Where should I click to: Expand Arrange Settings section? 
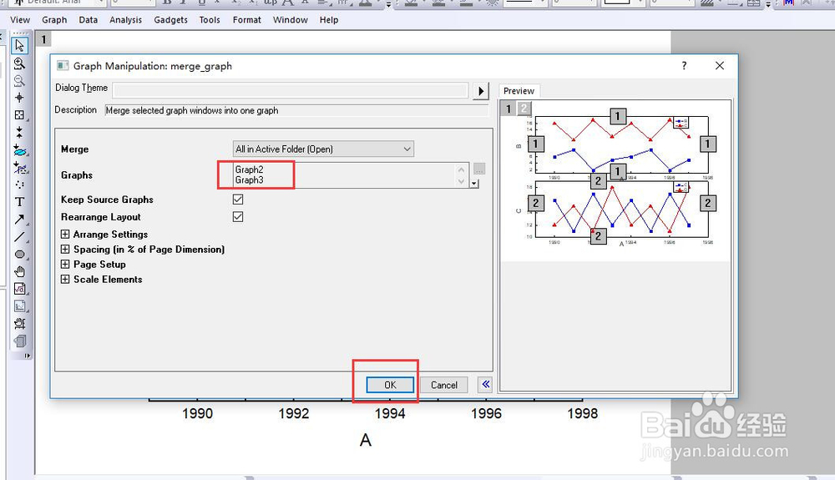click(x=65, y=234)
